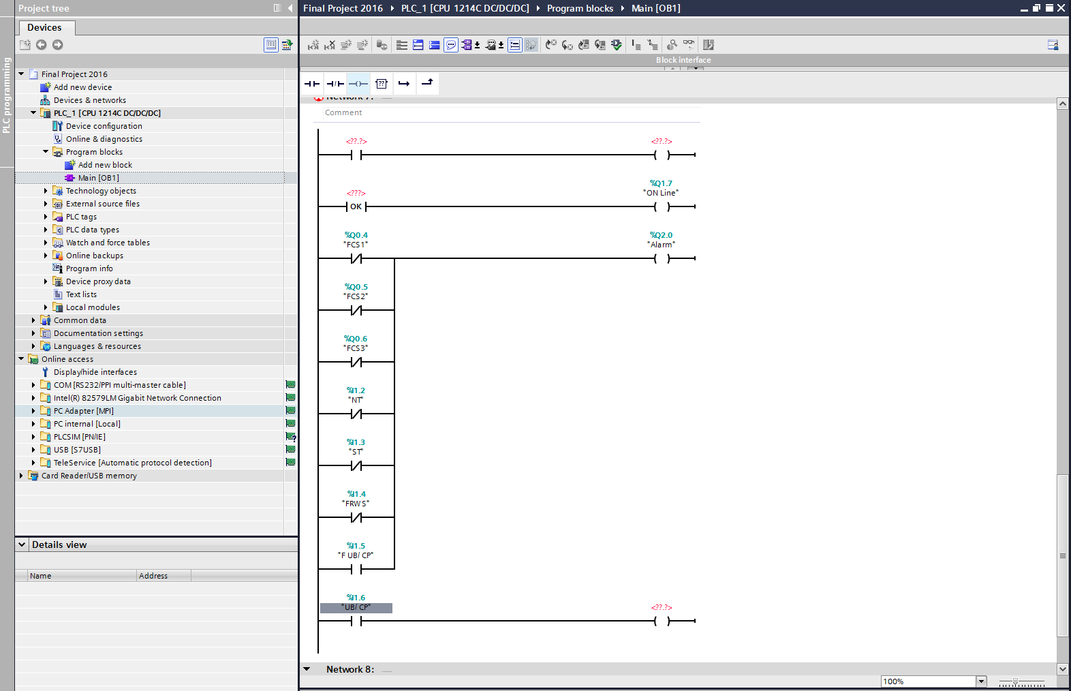Click Add new device in tree
The width and height of the screenshot is (1071, 691).
pyautogui.click(x=82, y=87)
